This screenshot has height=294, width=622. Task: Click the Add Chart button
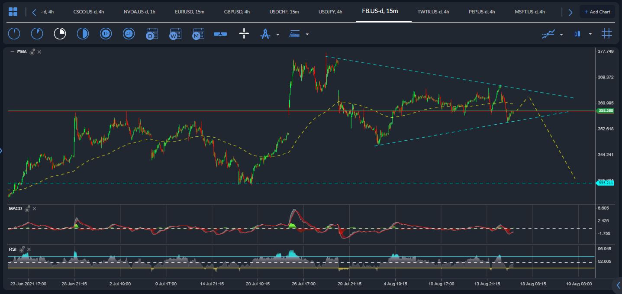tap(597, 12)
